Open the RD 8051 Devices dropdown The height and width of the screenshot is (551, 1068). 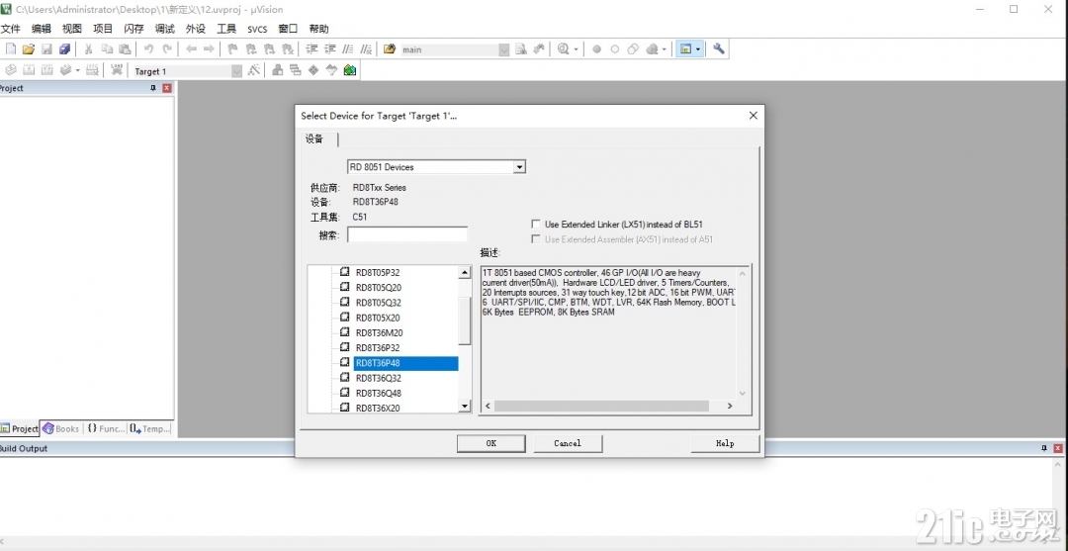(519, 167)
